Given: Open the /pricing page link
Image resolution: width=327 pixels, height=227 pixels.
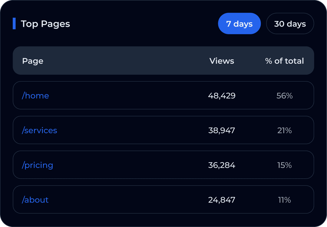Looking at the screenshot, I should tap(38, 165).
